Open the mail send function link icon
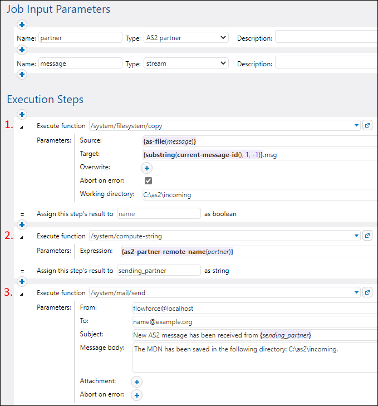This screenshot has height=406, width=378. [x=367, y=292]
